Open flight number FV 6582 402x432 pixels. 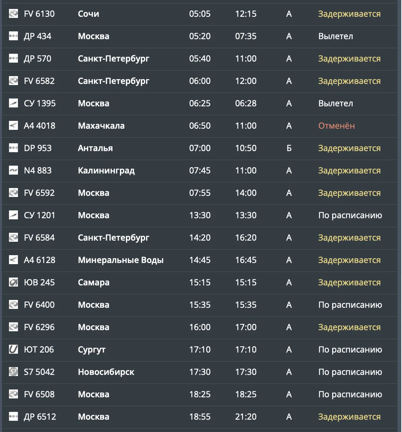(39, 81)
